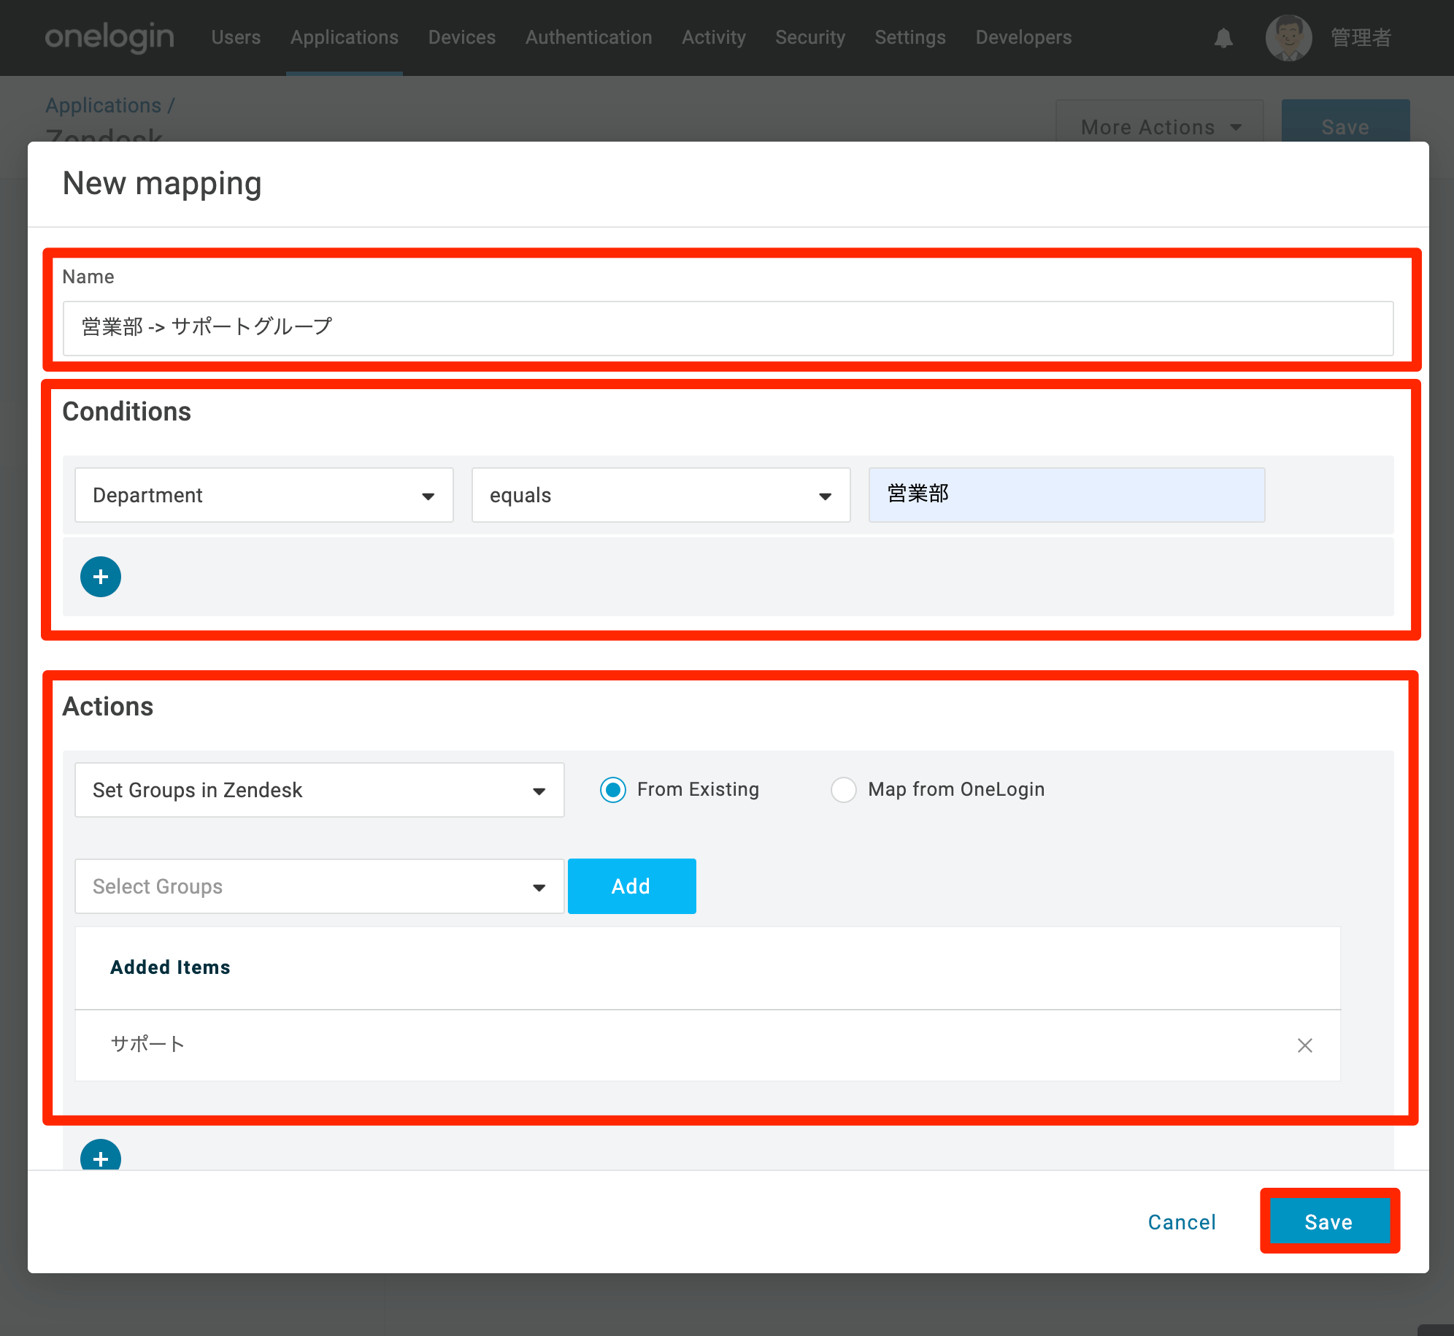
Task: Click the 営業部 condition value field
Action: (1066, 495)
